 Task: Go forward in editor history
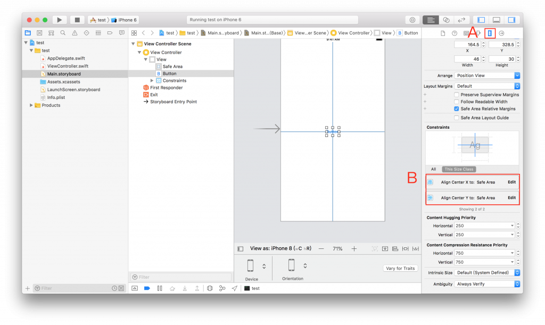152,33
